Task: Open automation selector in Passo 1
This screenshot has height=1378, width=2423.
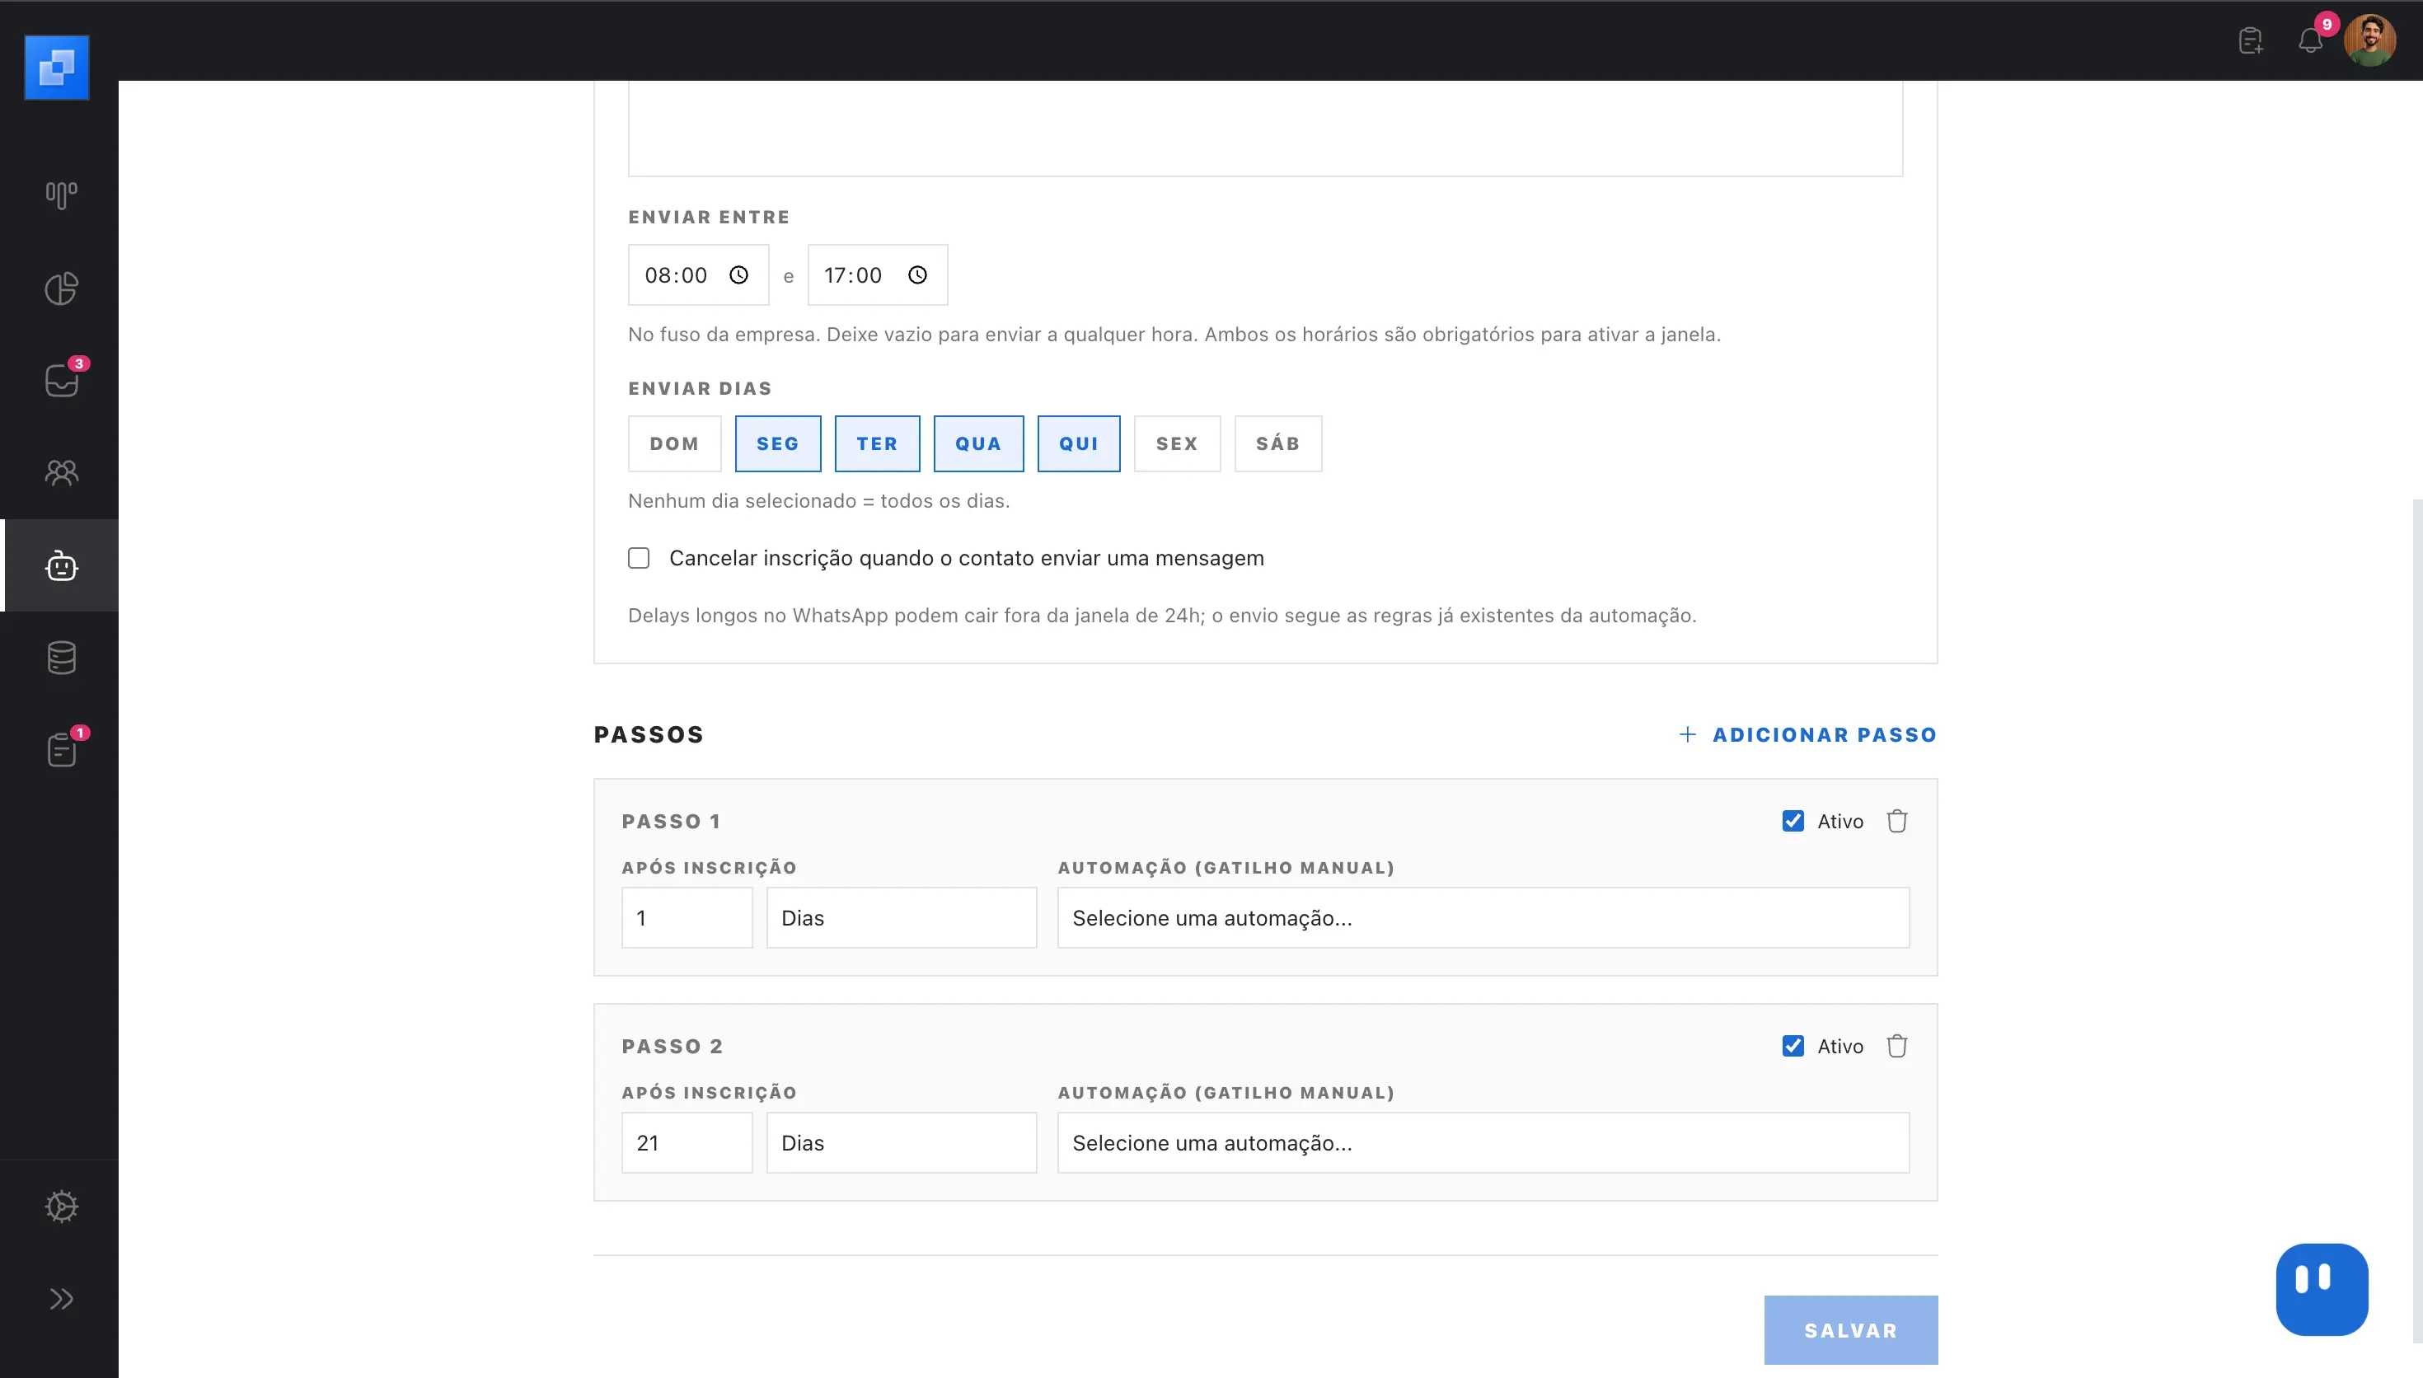Action: [1483, 918]
